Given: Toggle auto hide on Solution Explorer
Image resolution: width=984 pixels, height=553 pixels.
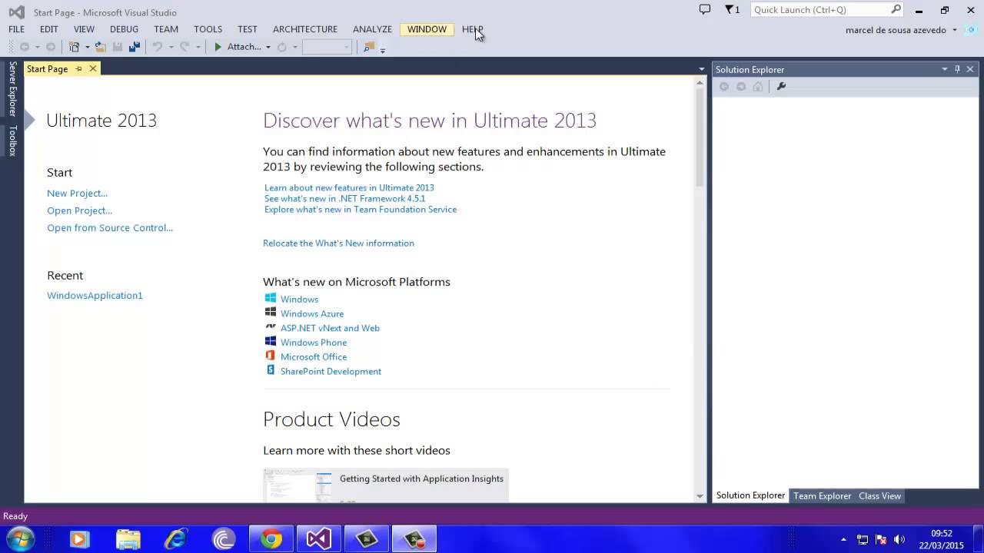Looking at the screenshot, I should coord(958,69).
